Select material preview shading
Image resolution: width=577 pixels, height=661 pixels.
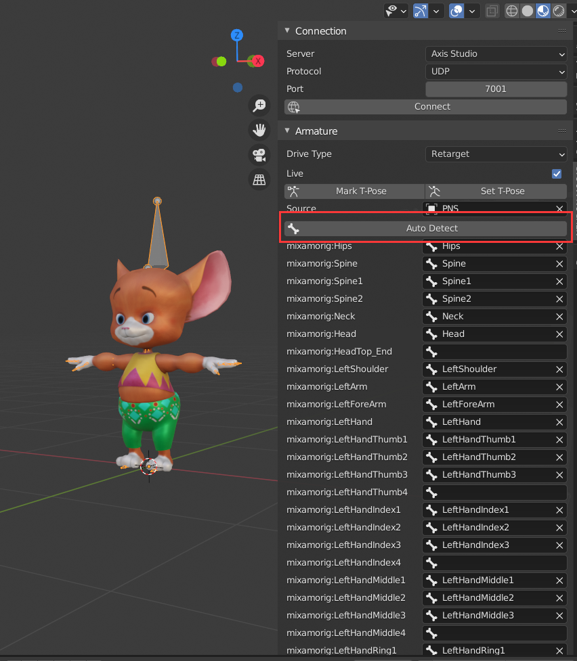(x=543, y=11)
